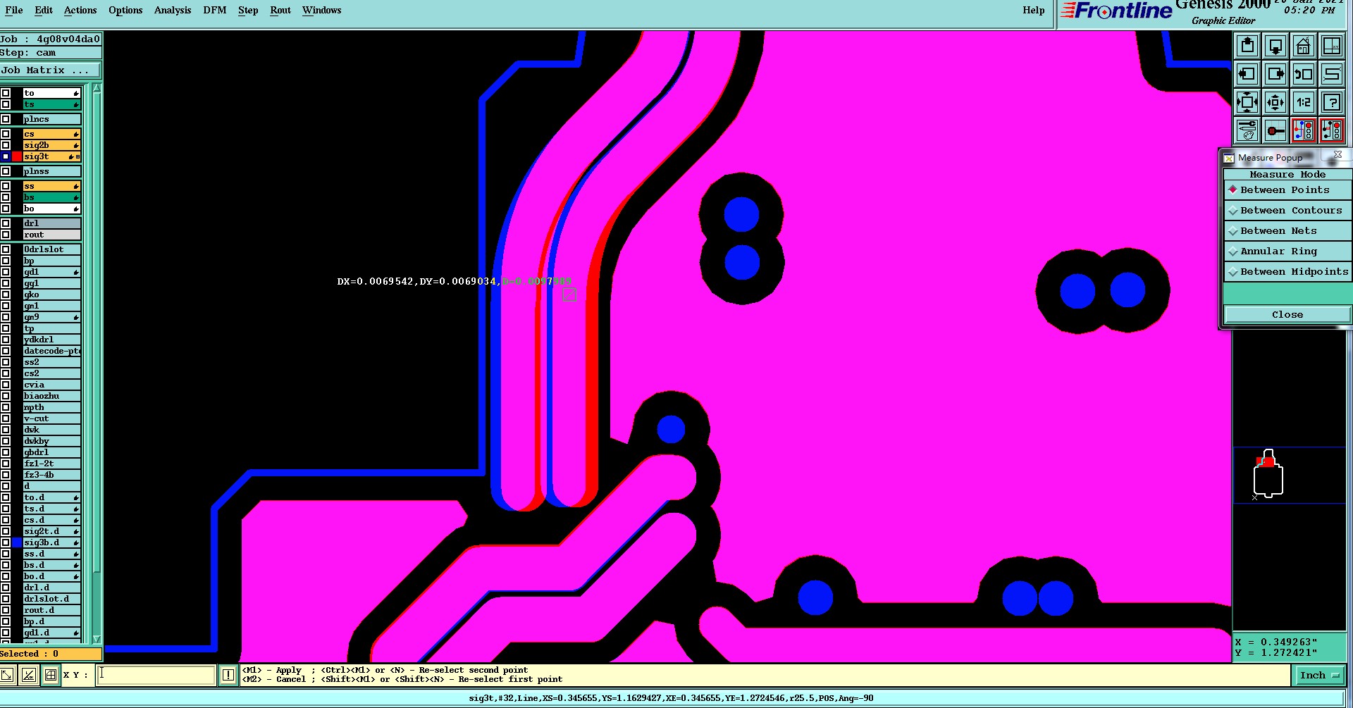Open the Actions menu
Viewport: 1353px width, 708px height.
80,10
